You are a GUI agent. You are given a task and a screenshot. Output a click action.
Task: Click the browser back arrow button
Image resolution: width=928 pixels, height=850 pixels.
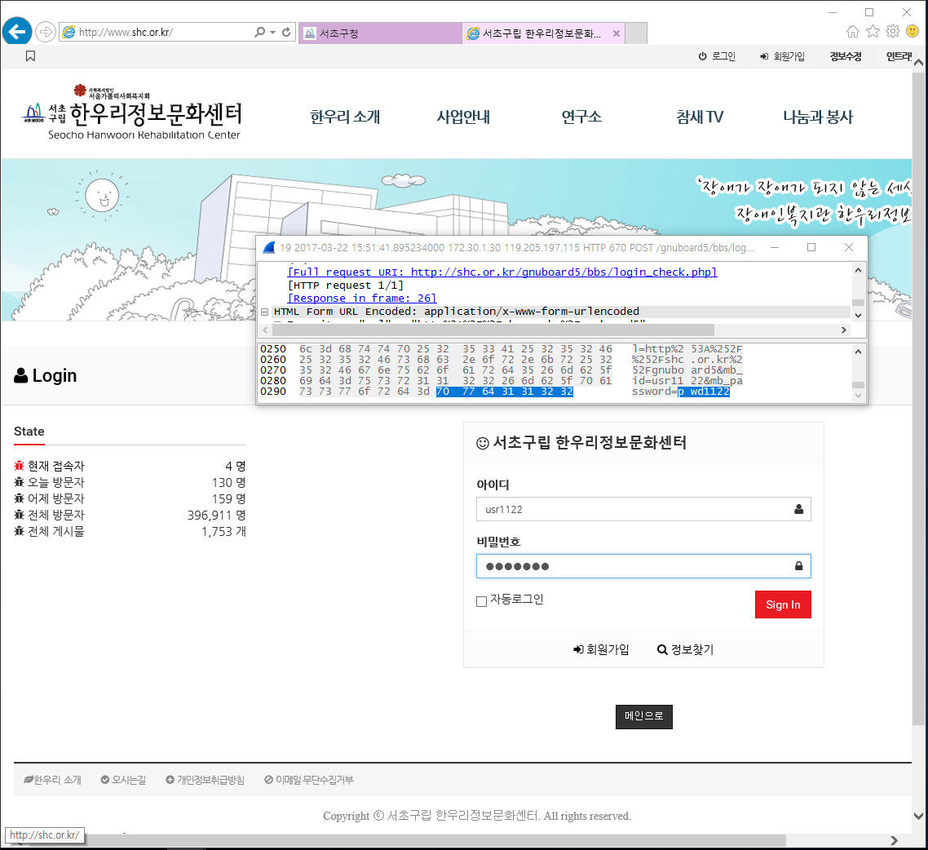pyautogui.click(x=17, y=31)
